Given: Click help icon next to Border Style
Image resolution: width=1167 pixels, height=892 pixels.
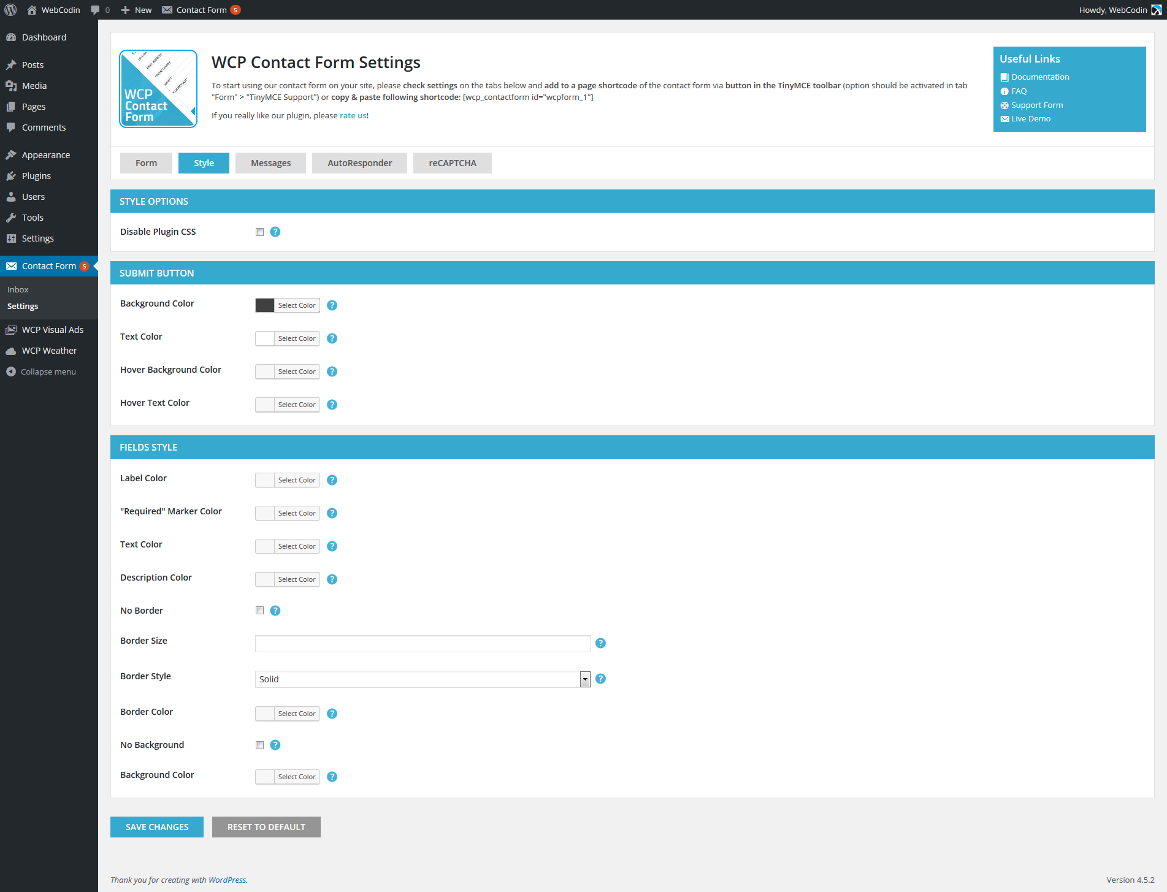Looking at the screenshot, I should tap(600, 679).
